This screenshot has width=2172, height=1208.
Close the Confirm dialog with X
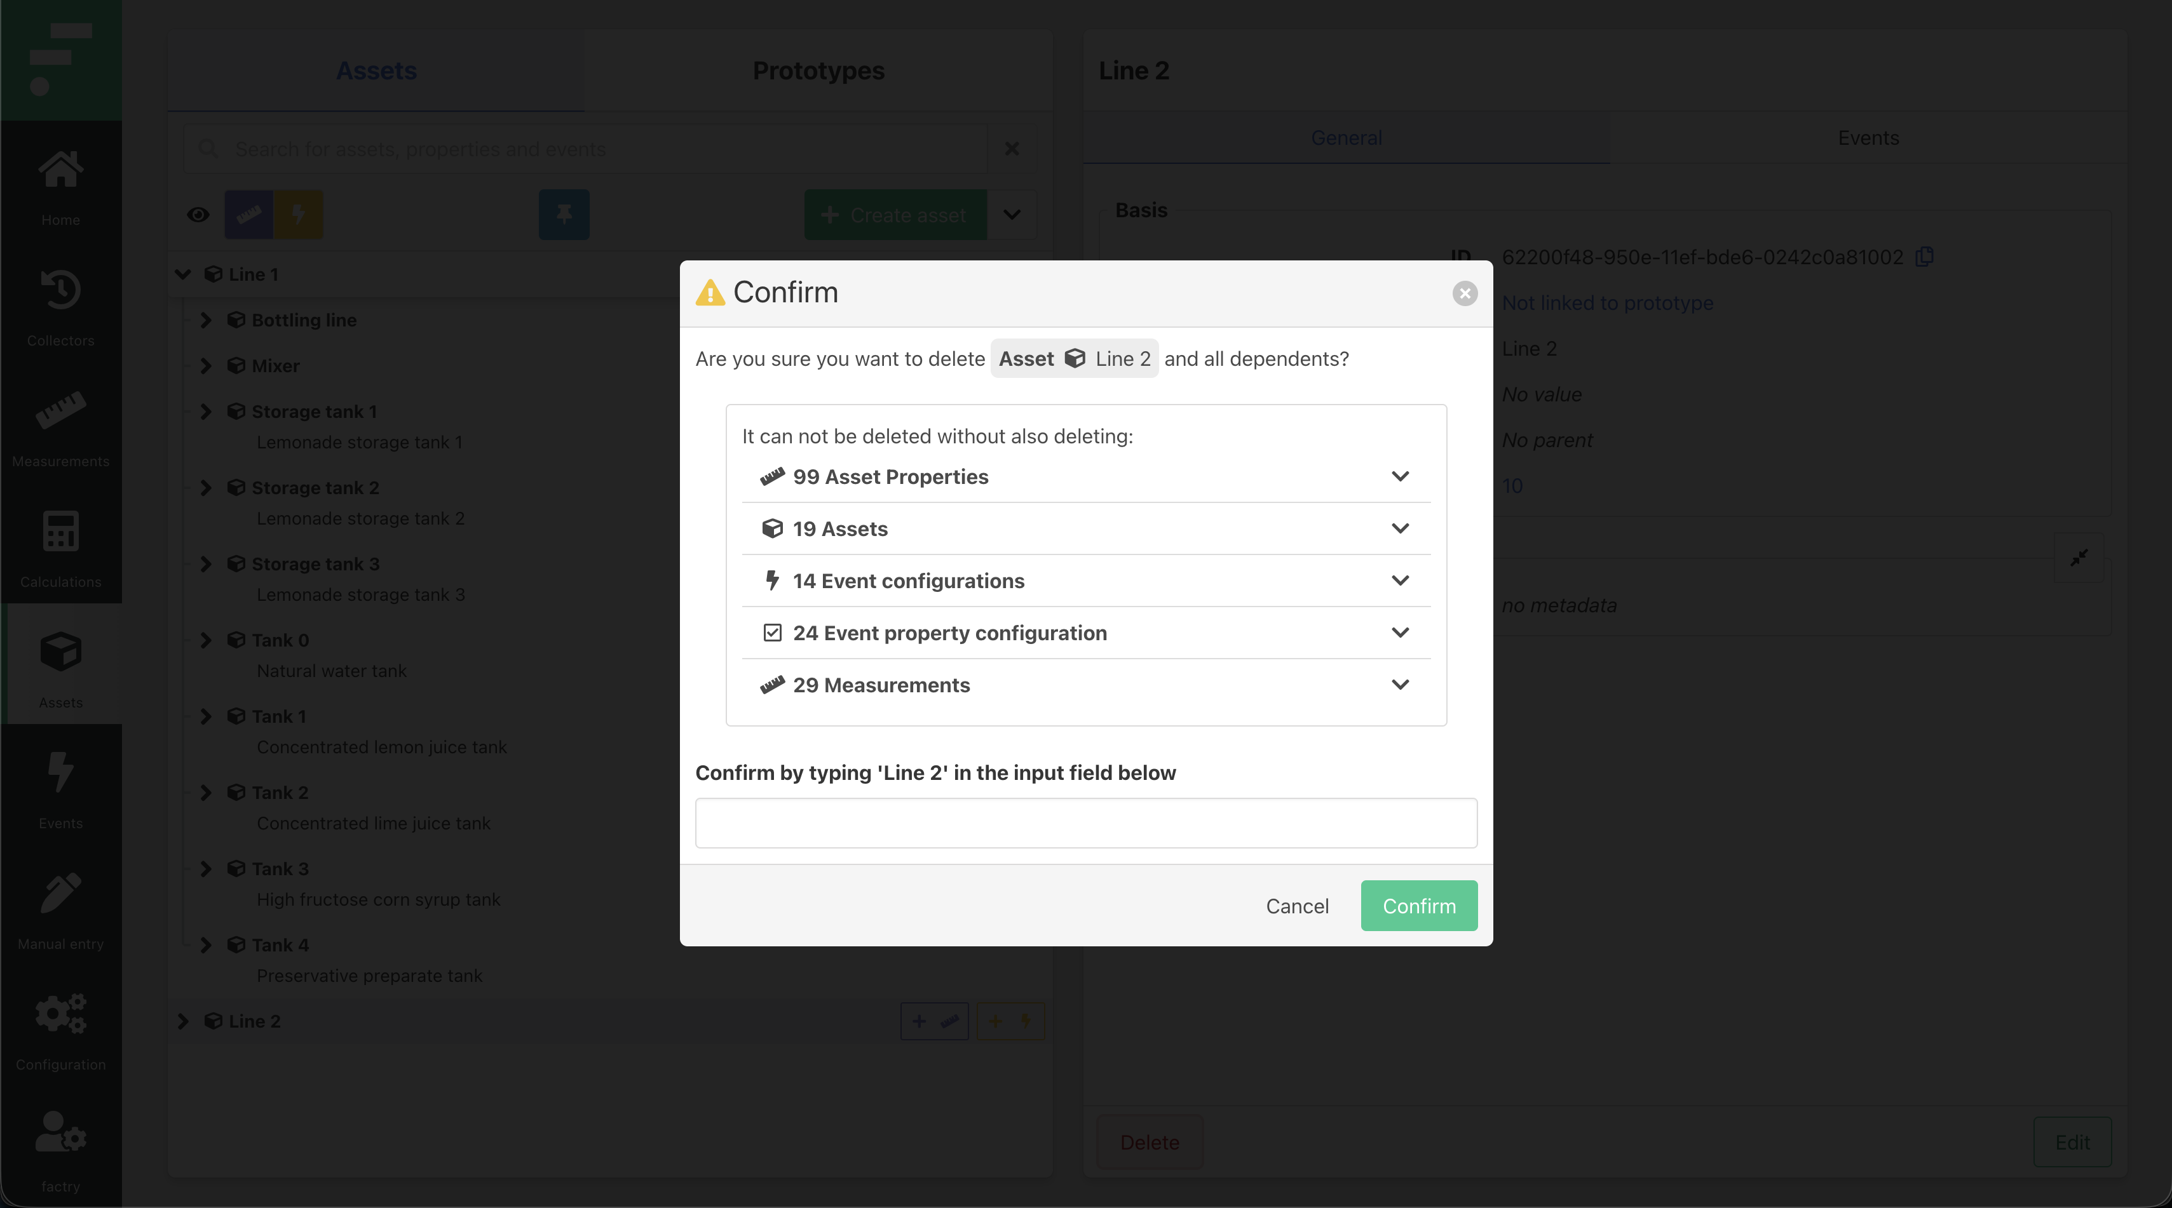click(1465, 293)
